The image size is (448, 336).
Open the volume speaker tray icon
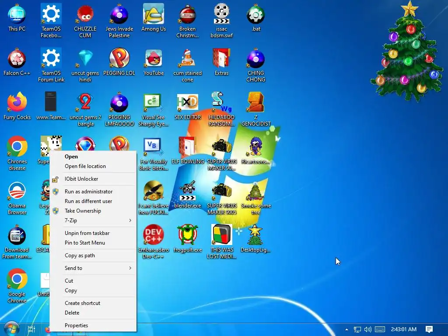[x=367, y=329]
